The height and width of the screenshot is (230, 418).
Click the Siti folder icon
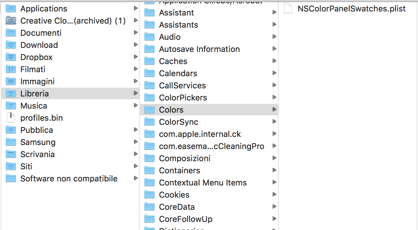coord(11,167)
